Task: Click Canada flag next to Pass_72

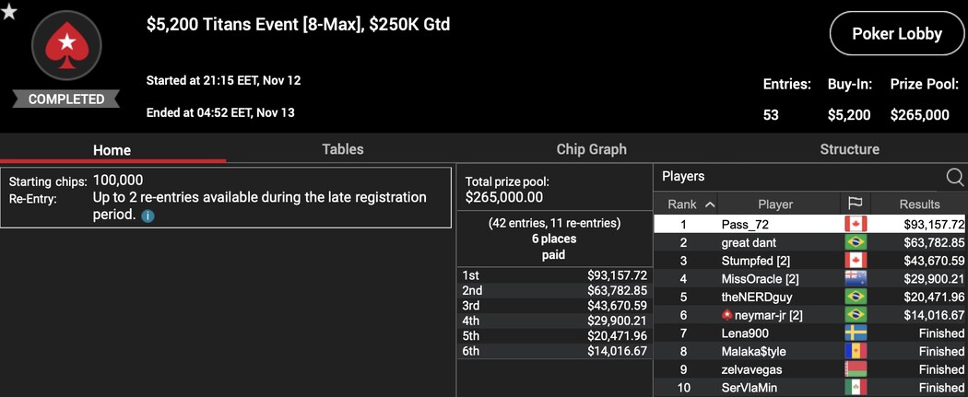Action: [x=856, y=224]
